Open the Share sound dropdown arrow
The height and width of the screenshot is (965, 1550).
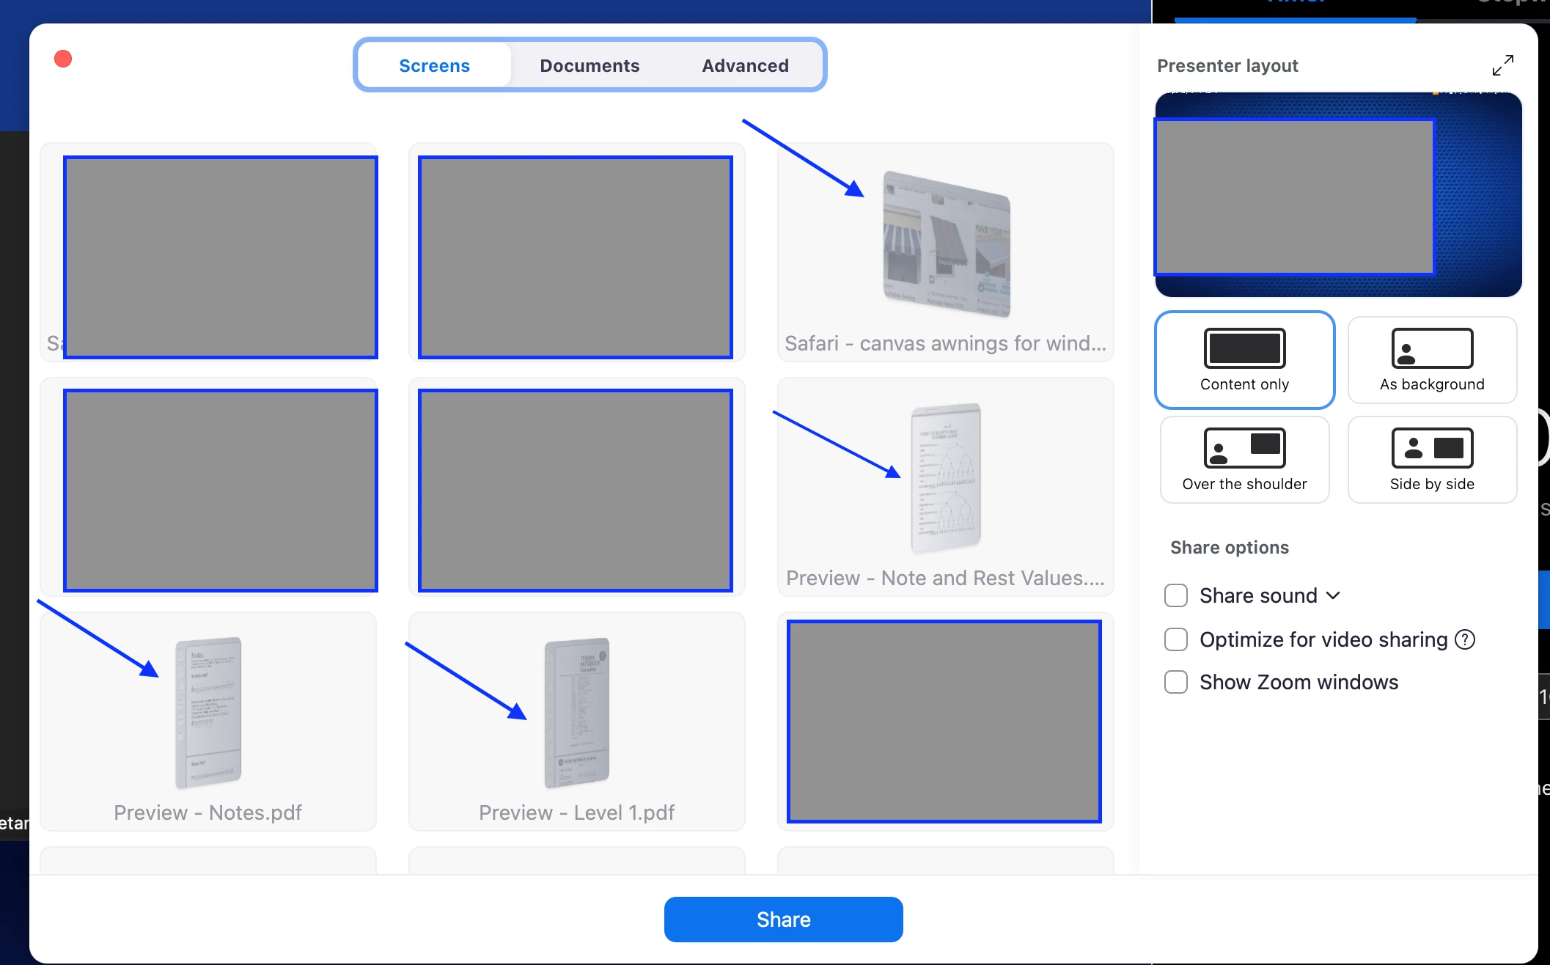(1334, 595)
